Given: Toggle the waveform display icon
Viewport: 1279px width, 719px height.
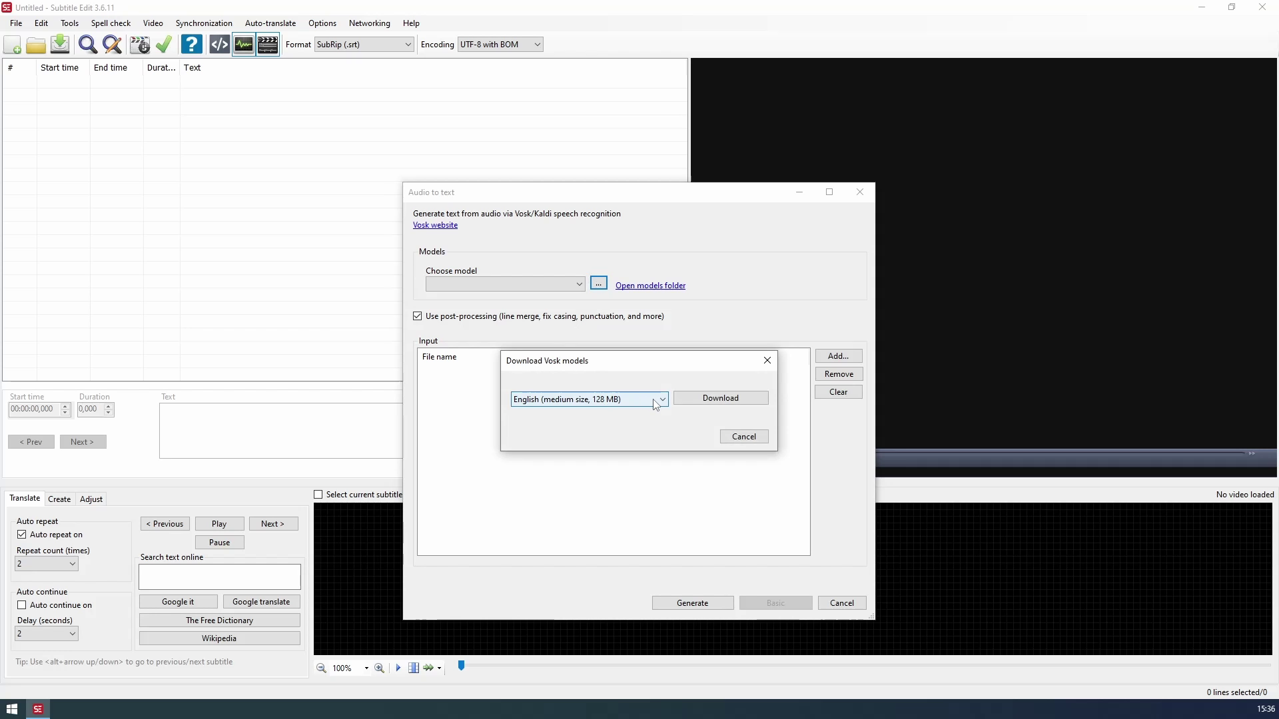Looking at the screenshot, I should [244, 45].
